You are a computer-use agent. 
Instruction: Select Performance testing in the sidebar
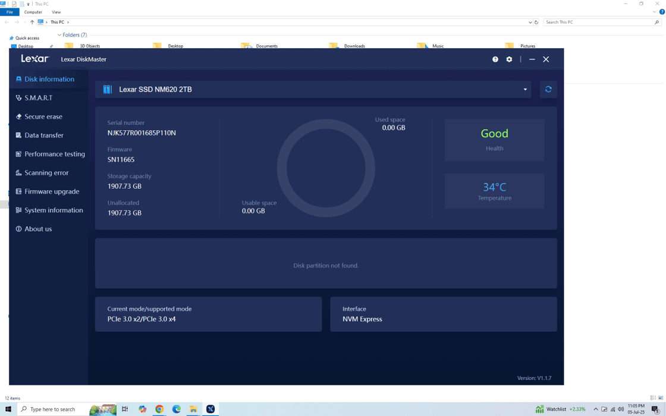click(54, 154)
